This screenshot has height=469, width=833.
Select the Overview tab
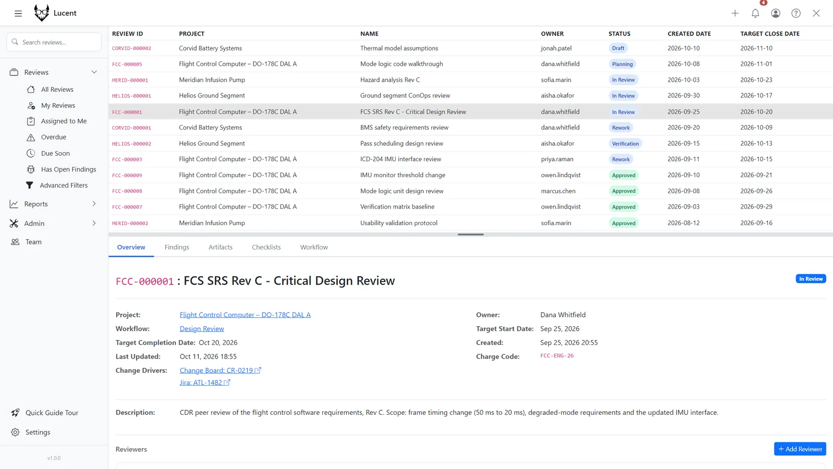[x=131, y=248]
